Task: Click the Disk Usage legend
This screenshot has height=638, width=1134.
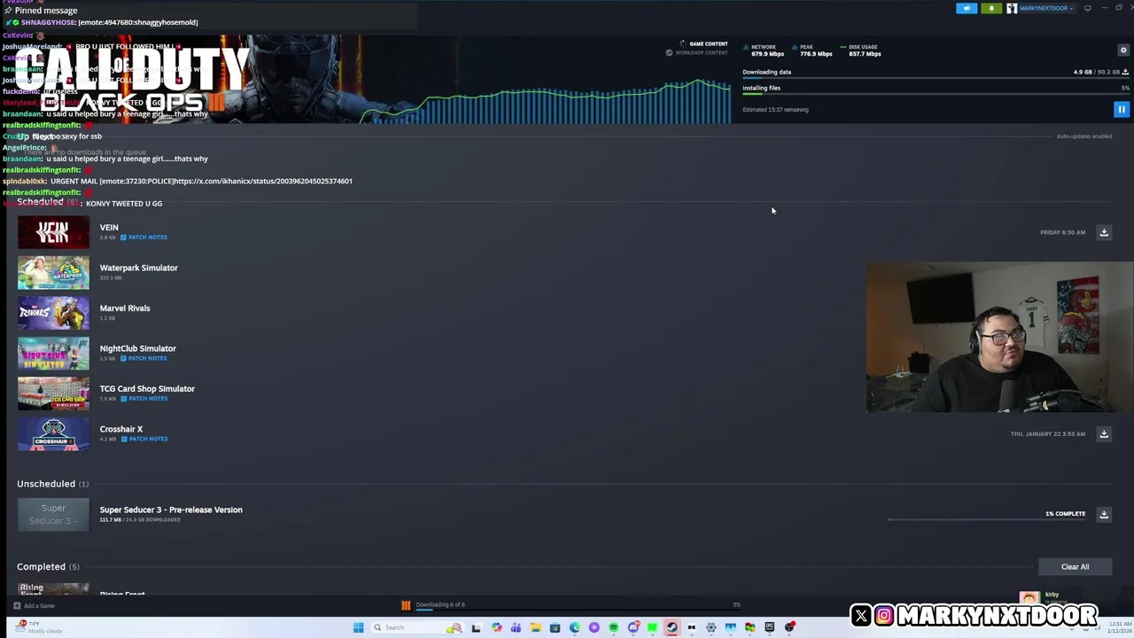Action: tap(861, 51)
